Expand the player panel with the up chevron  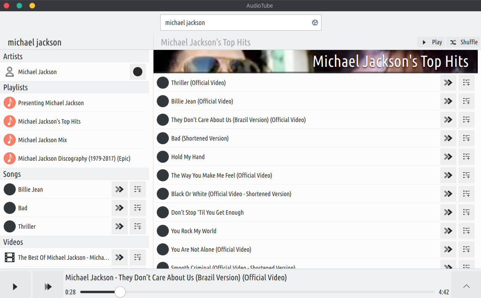pyautogui.click(x=466, y=286)
